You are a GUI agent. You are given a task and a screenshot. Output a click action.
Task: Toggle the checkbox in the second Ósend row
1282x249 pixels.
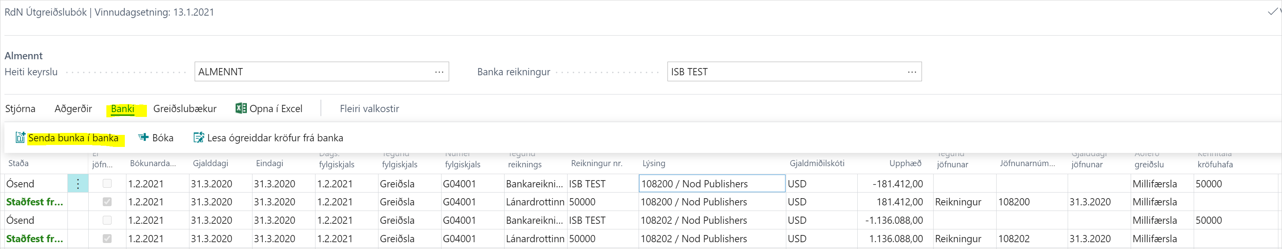tap(107, 220)
